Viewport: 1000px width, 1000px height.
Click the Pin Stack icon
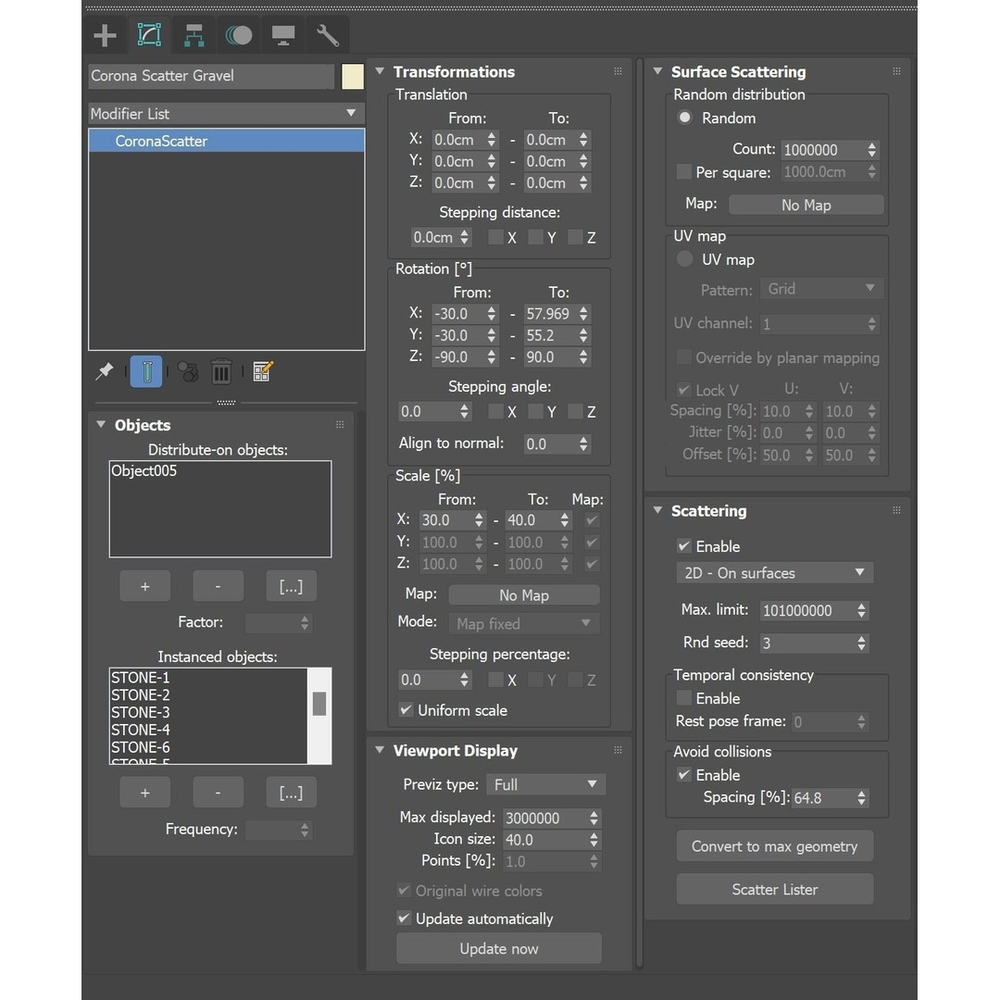(105, 371)
